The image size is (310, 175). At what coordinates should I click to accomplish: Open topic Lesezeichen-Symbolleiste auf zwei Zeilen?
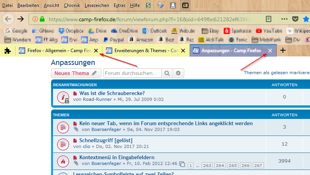(x=123, y=173)
